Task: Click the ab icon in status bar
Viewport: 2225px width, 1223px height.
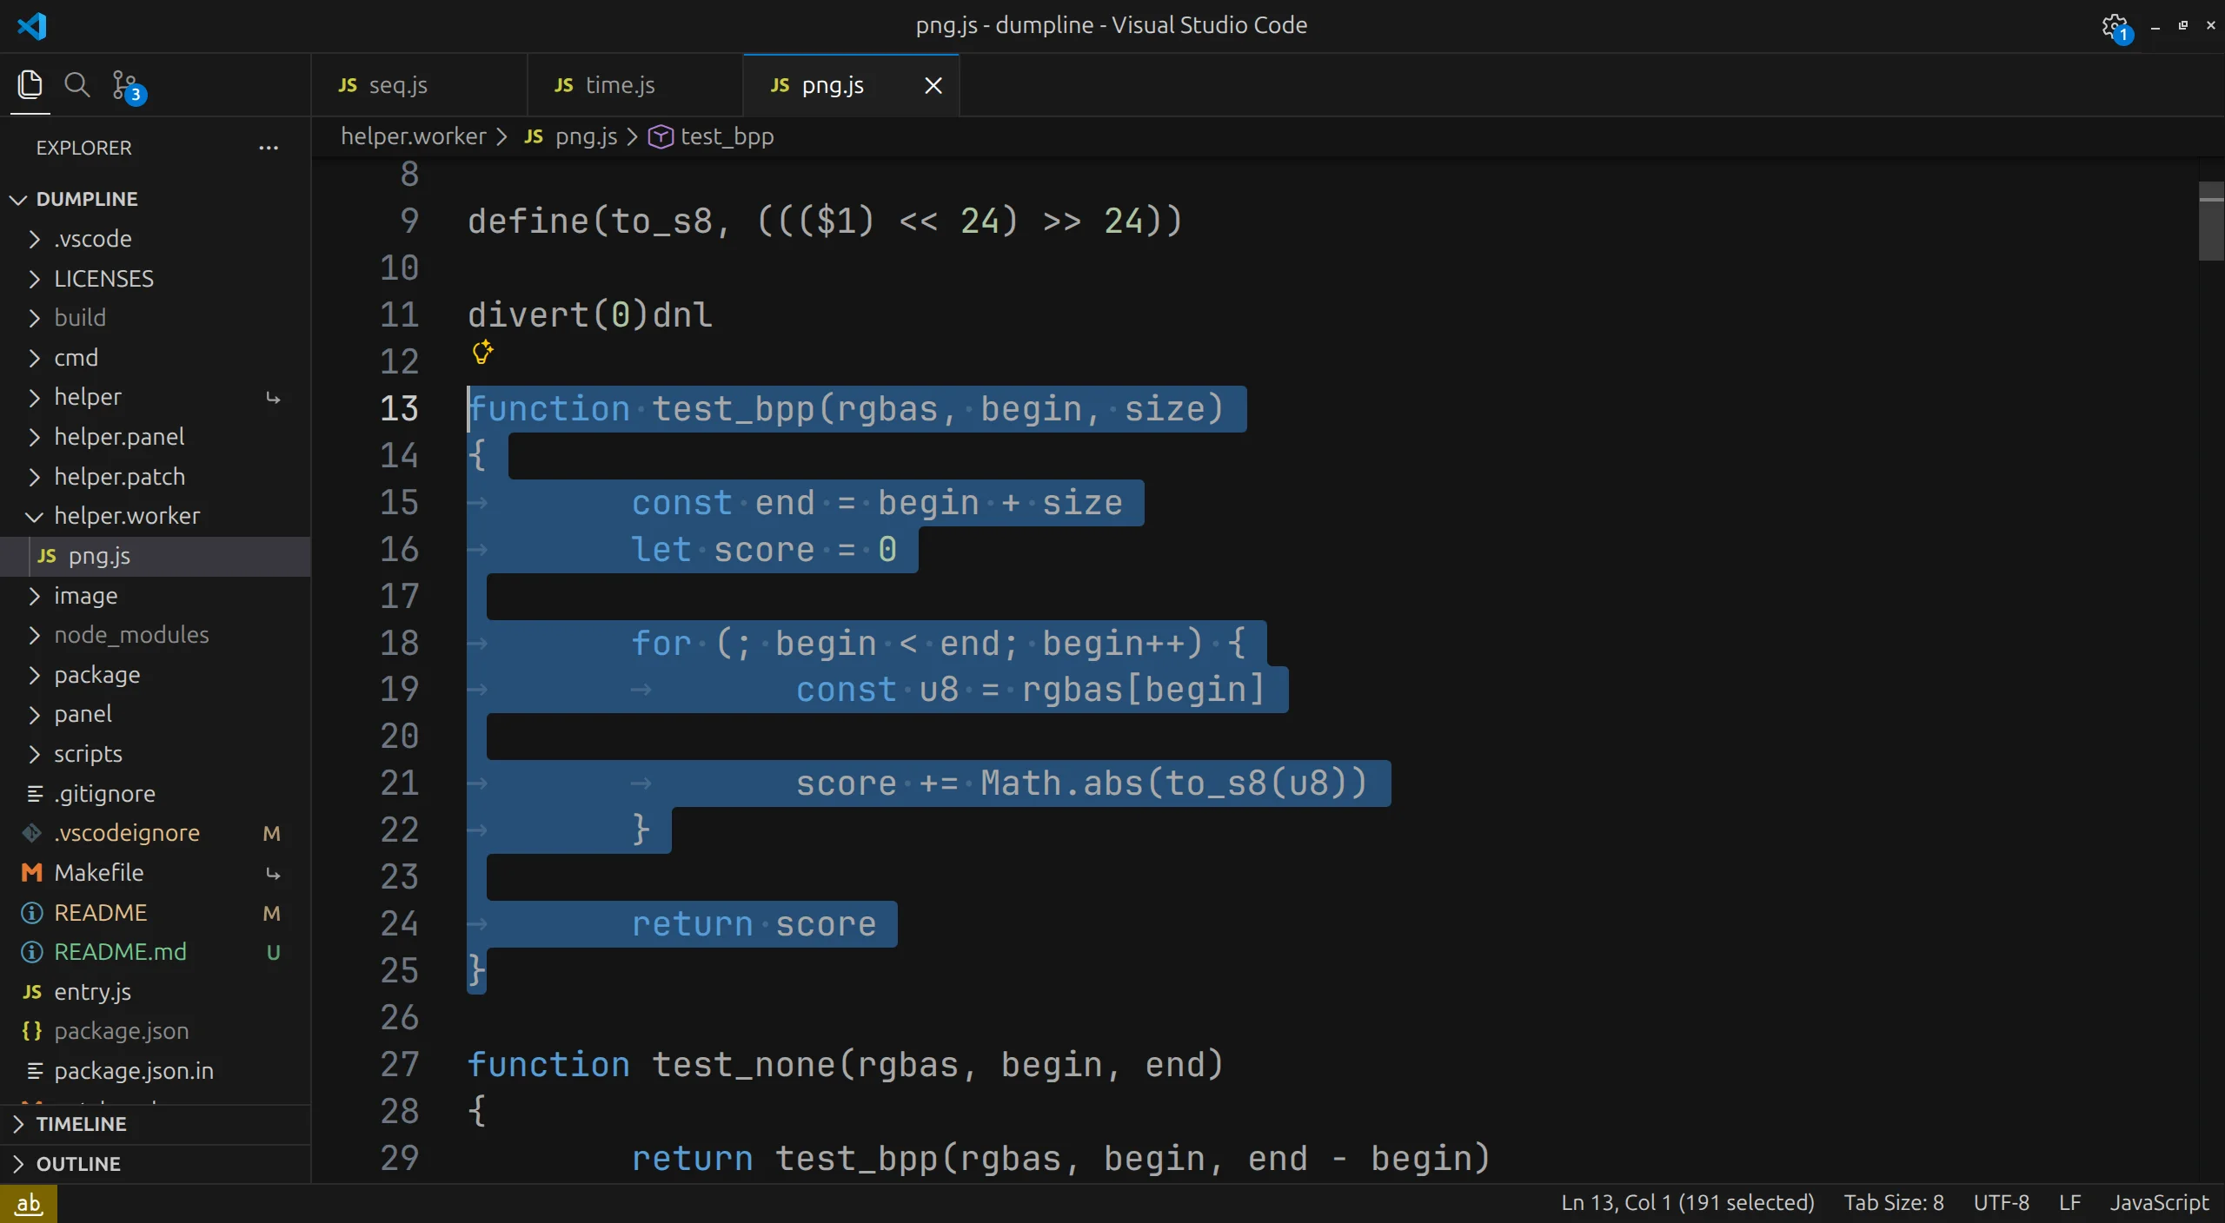Action: coord(29,1203)
